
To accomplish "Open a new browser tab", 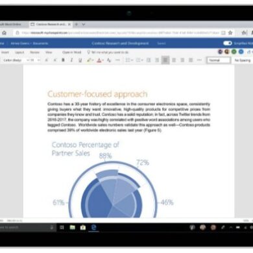I will coord(76,25).
